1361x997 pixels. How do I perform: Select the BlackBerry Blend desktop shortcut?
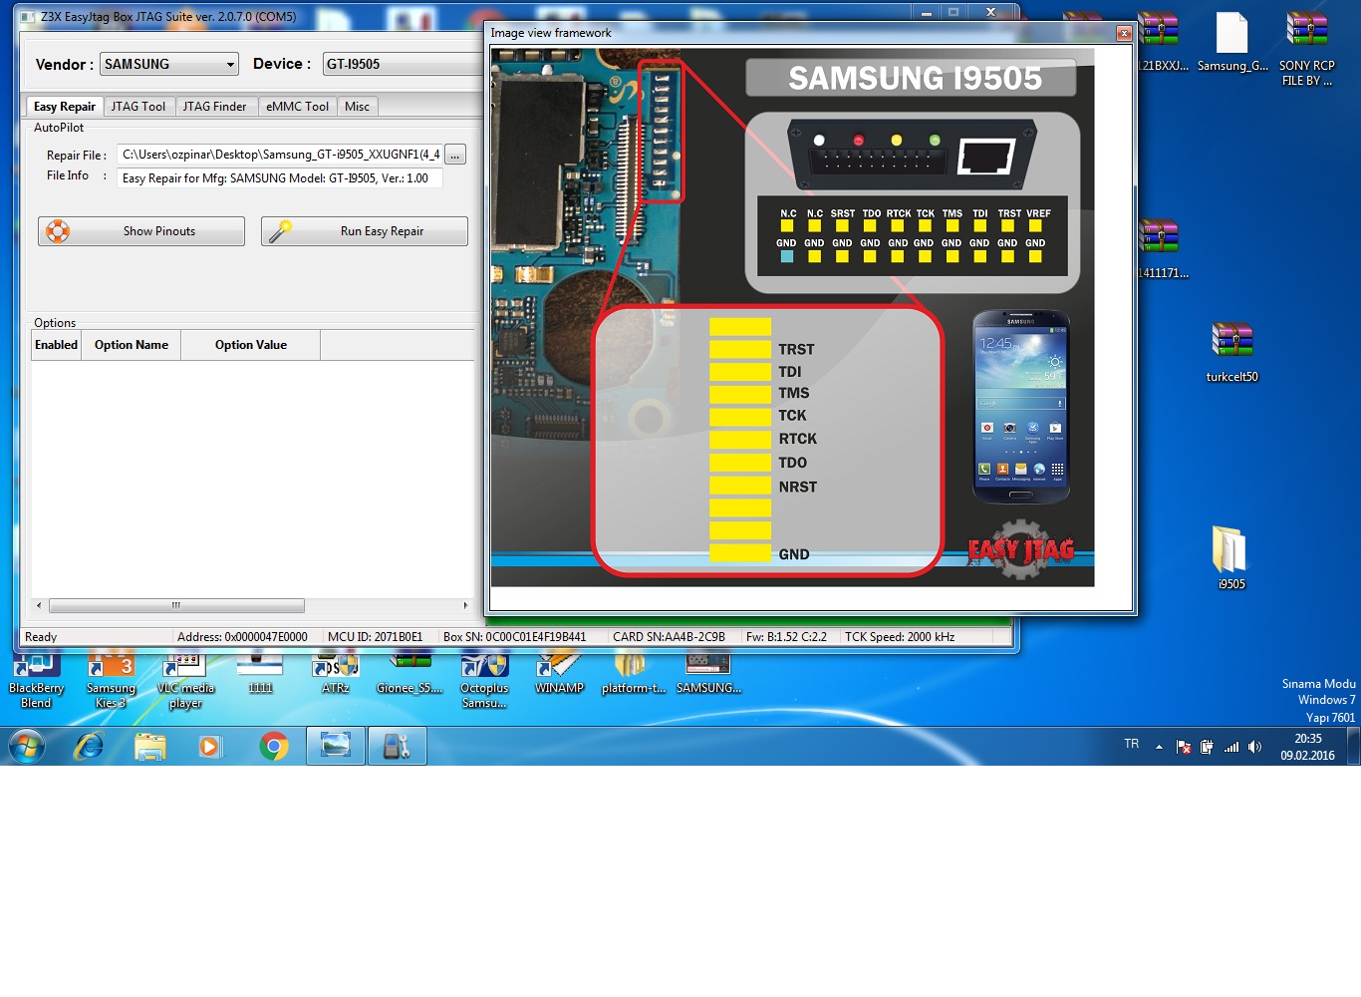tap(36, 681)
